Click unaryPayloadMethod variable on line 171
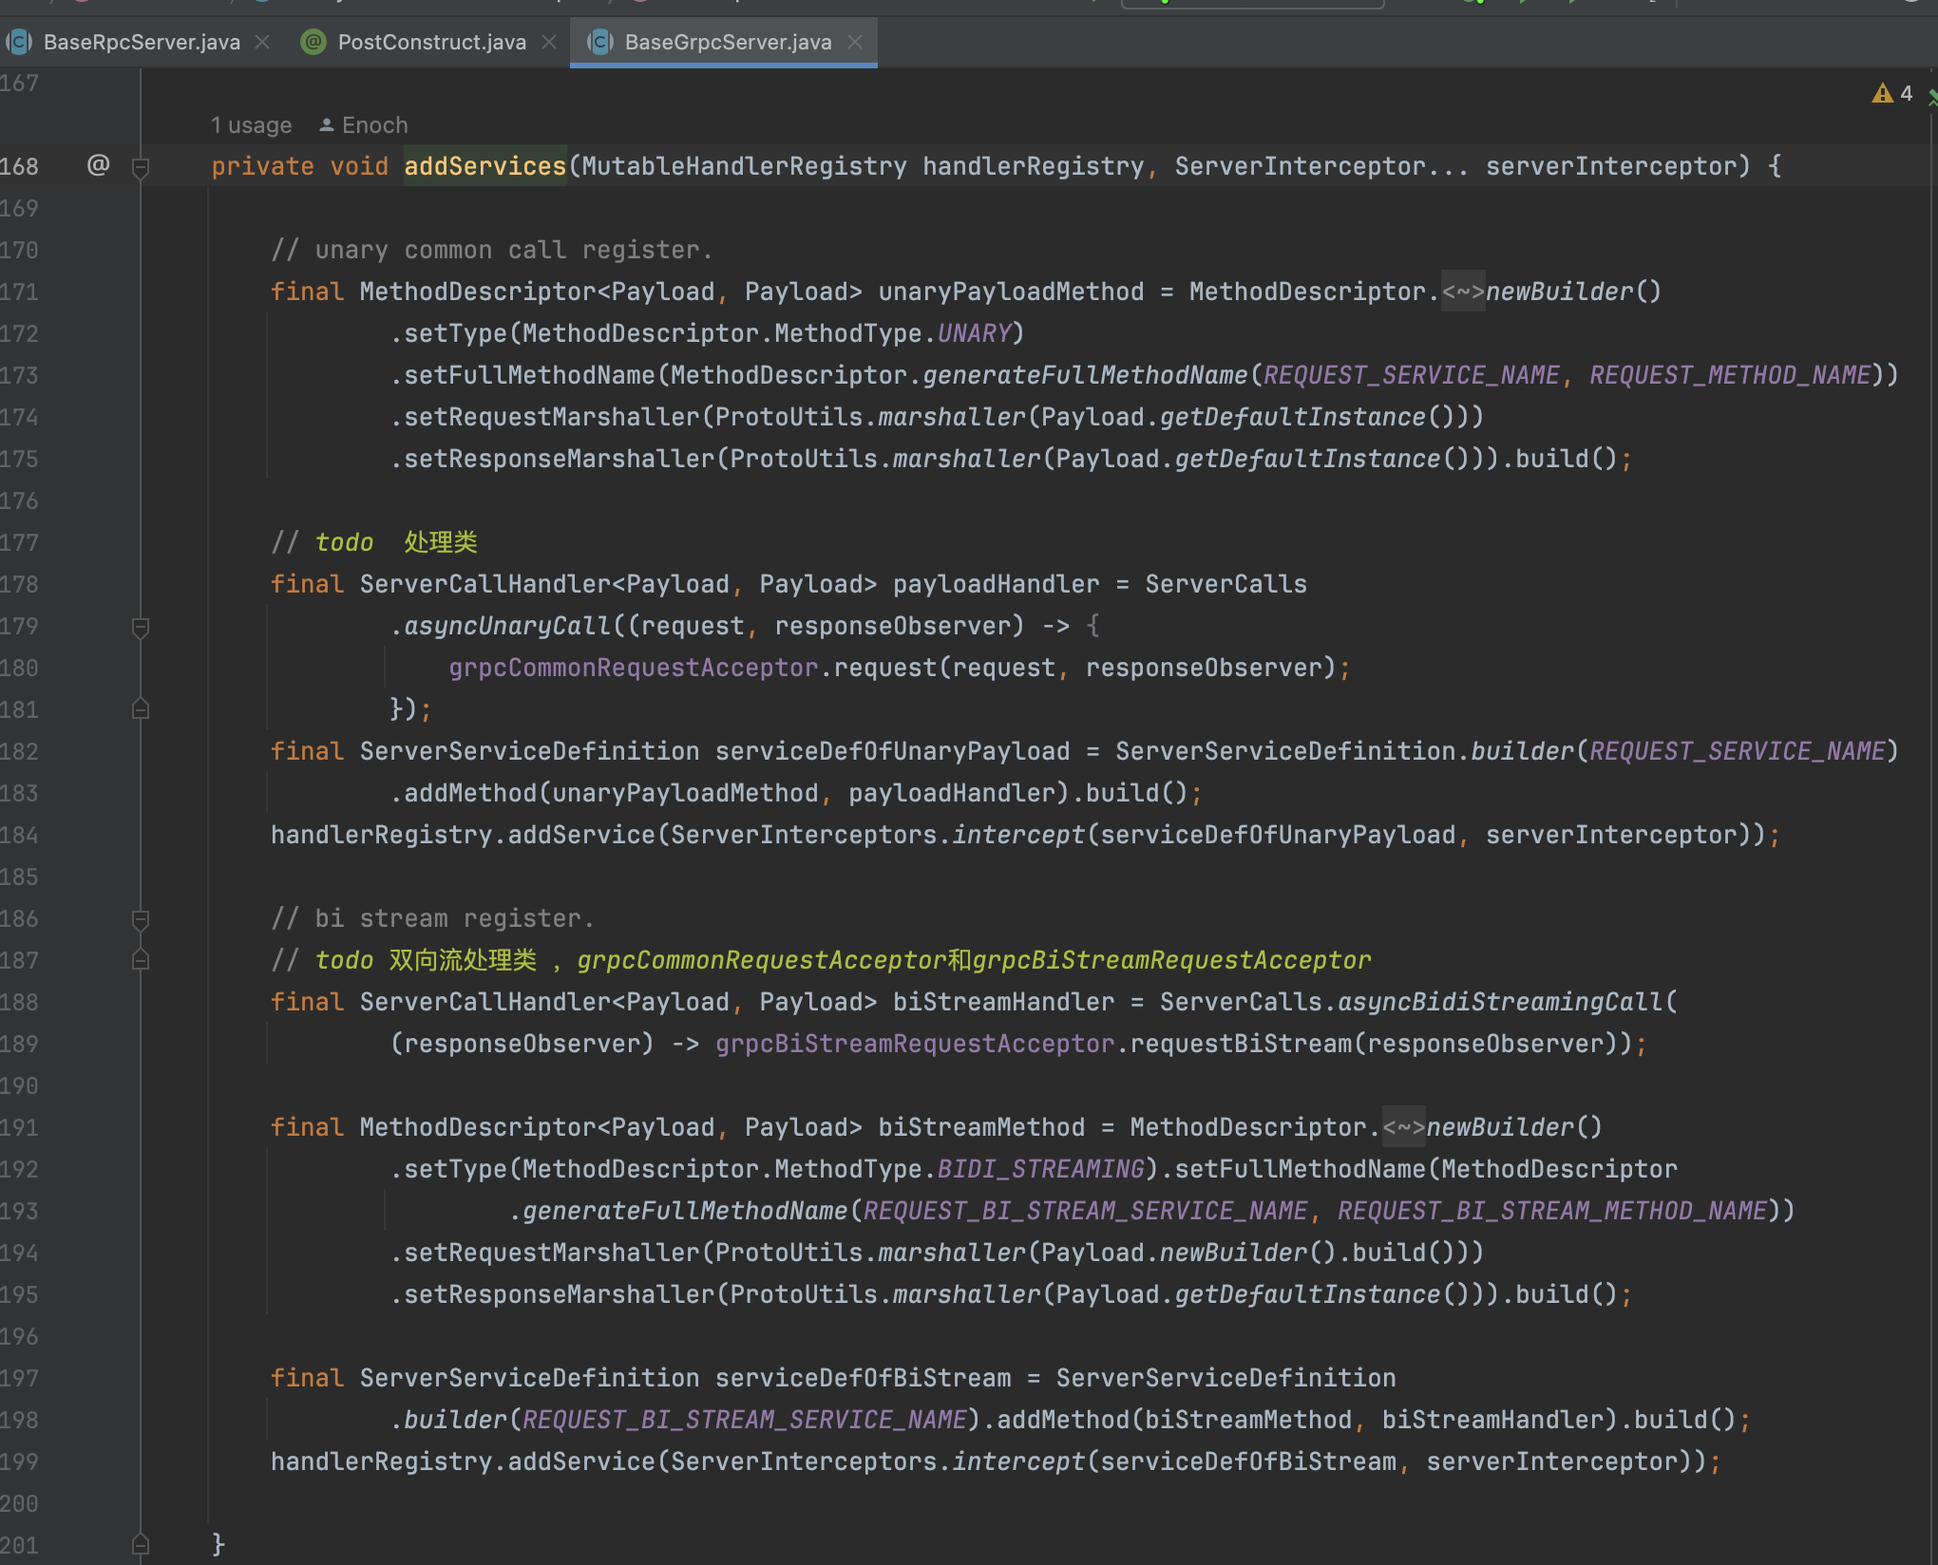 pos(1011,292)
